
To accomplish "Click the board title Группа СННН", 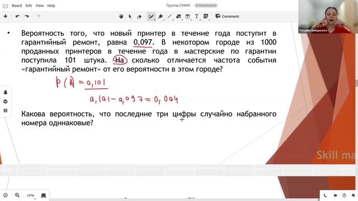I will [178, 5].
